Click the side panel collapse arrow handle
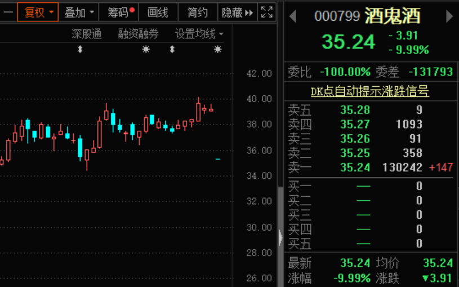This screenshot has height=287, width=459. (x=280, y=237)
